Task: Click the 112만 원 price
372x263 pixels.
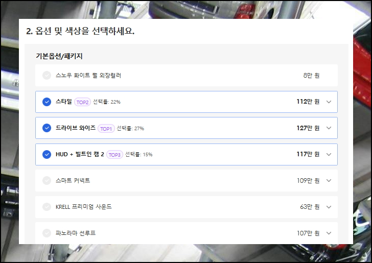Action: (x=308, y=102)
